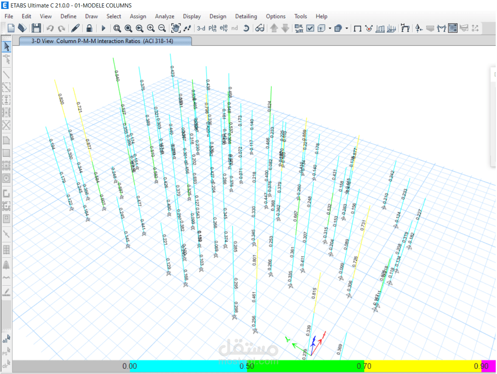The width and height of the screenshot is (497, 374).
Task: Open the Help menu
Action: pos(321,16)
